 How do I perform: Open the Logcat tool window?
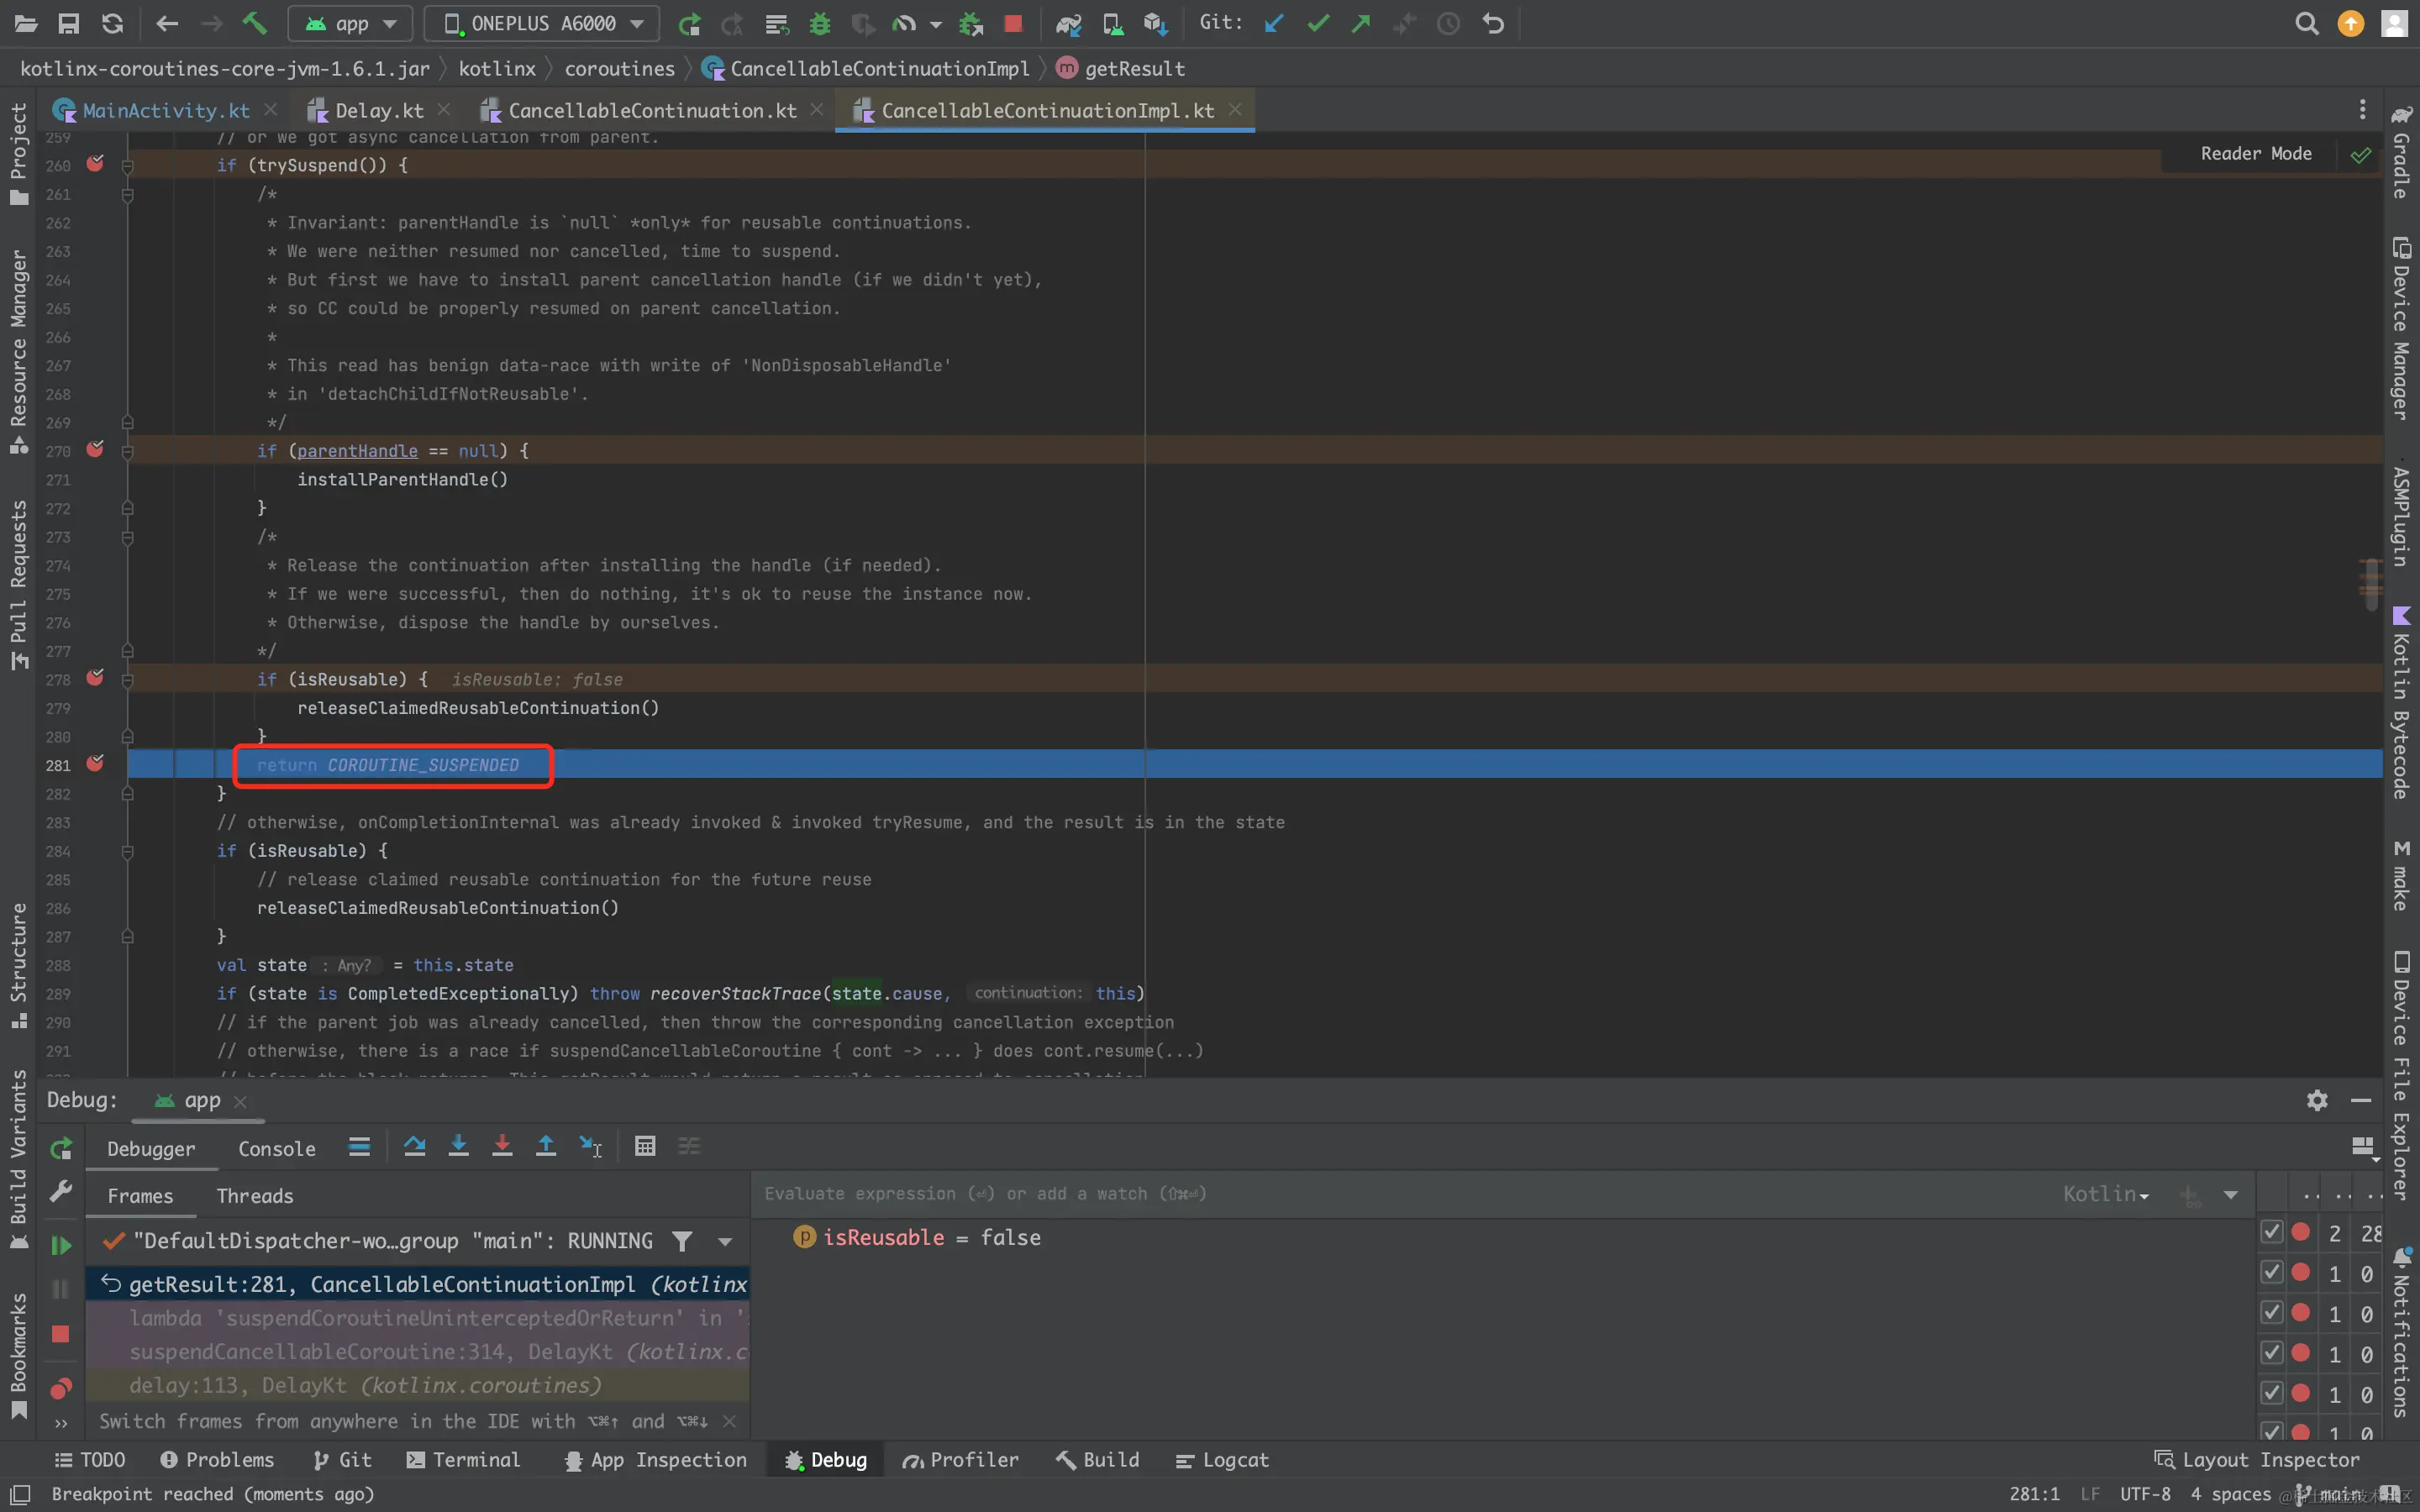coord(1222,1460)
